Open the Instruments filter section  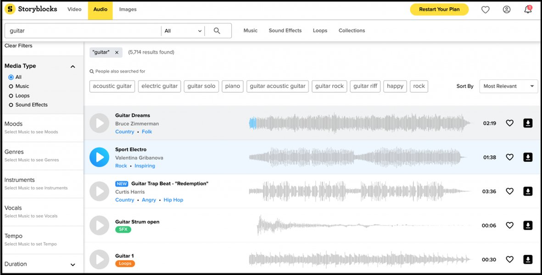coord(43,184)
